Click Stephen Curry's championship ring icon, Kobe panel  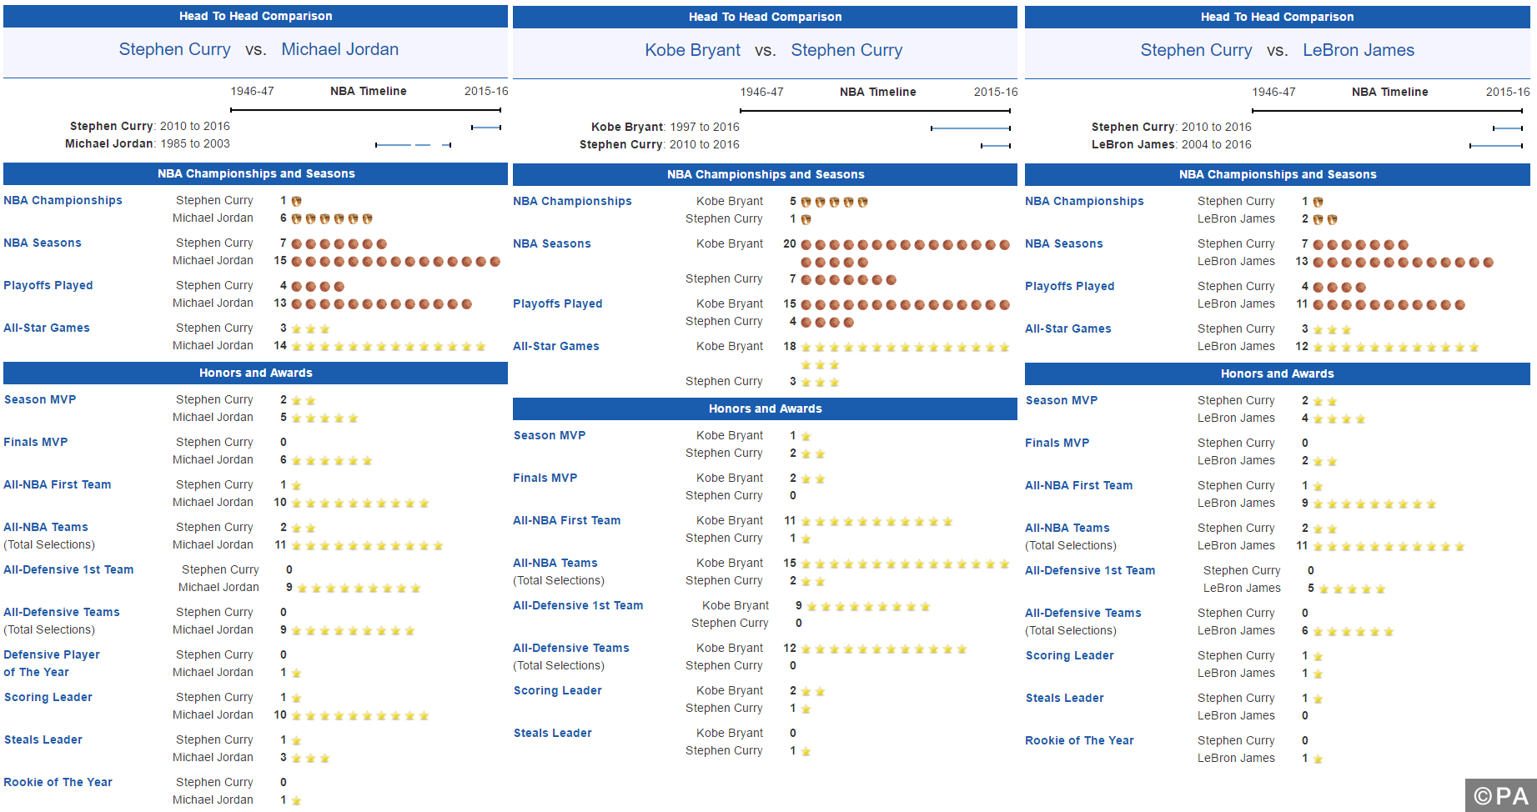[x=806, y=219]
